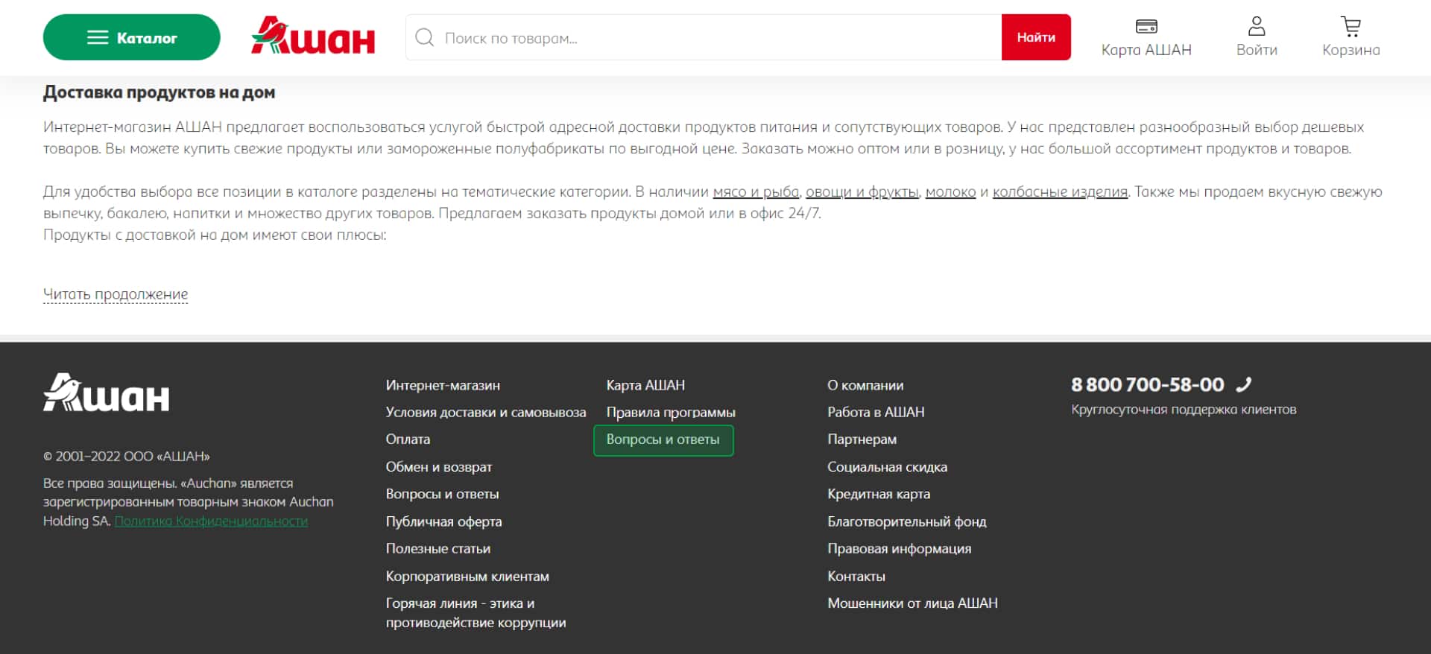The image size is (1431, 654).
Task: Open the green Каталог menu button
Action: [131, 37]
